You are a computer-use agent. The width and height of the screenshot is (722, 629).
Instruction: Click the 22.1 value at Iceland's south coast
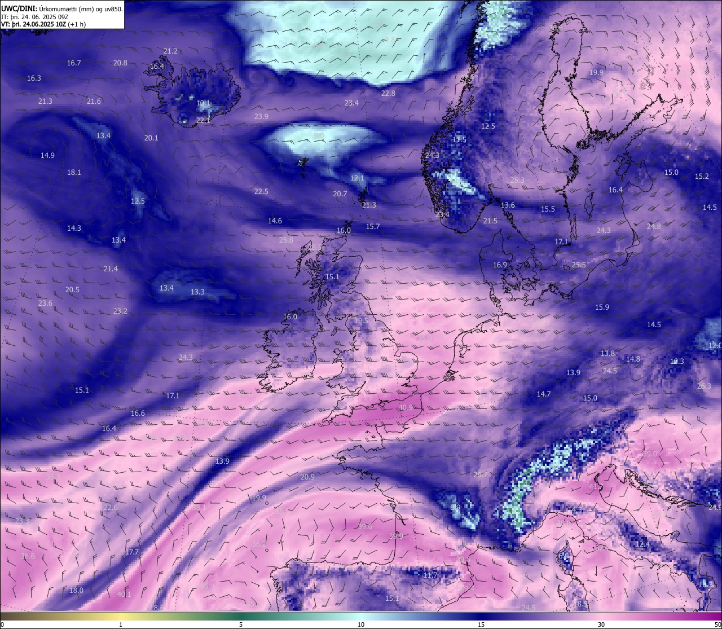[203, 120]
